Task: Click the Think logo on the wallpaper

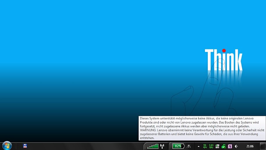Action: [223, 60]
